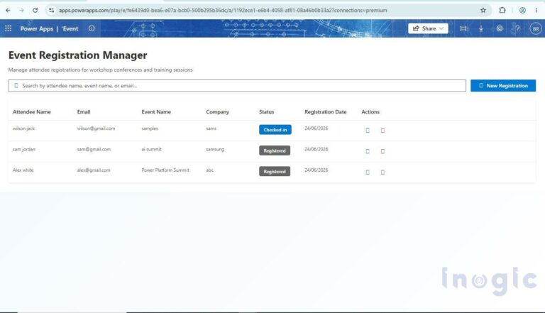Click the email wilson@gmail.com

[x=96, y=128]
